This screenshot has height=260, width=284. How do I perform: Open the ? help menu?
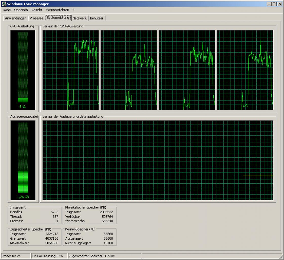tap(73, 10)
